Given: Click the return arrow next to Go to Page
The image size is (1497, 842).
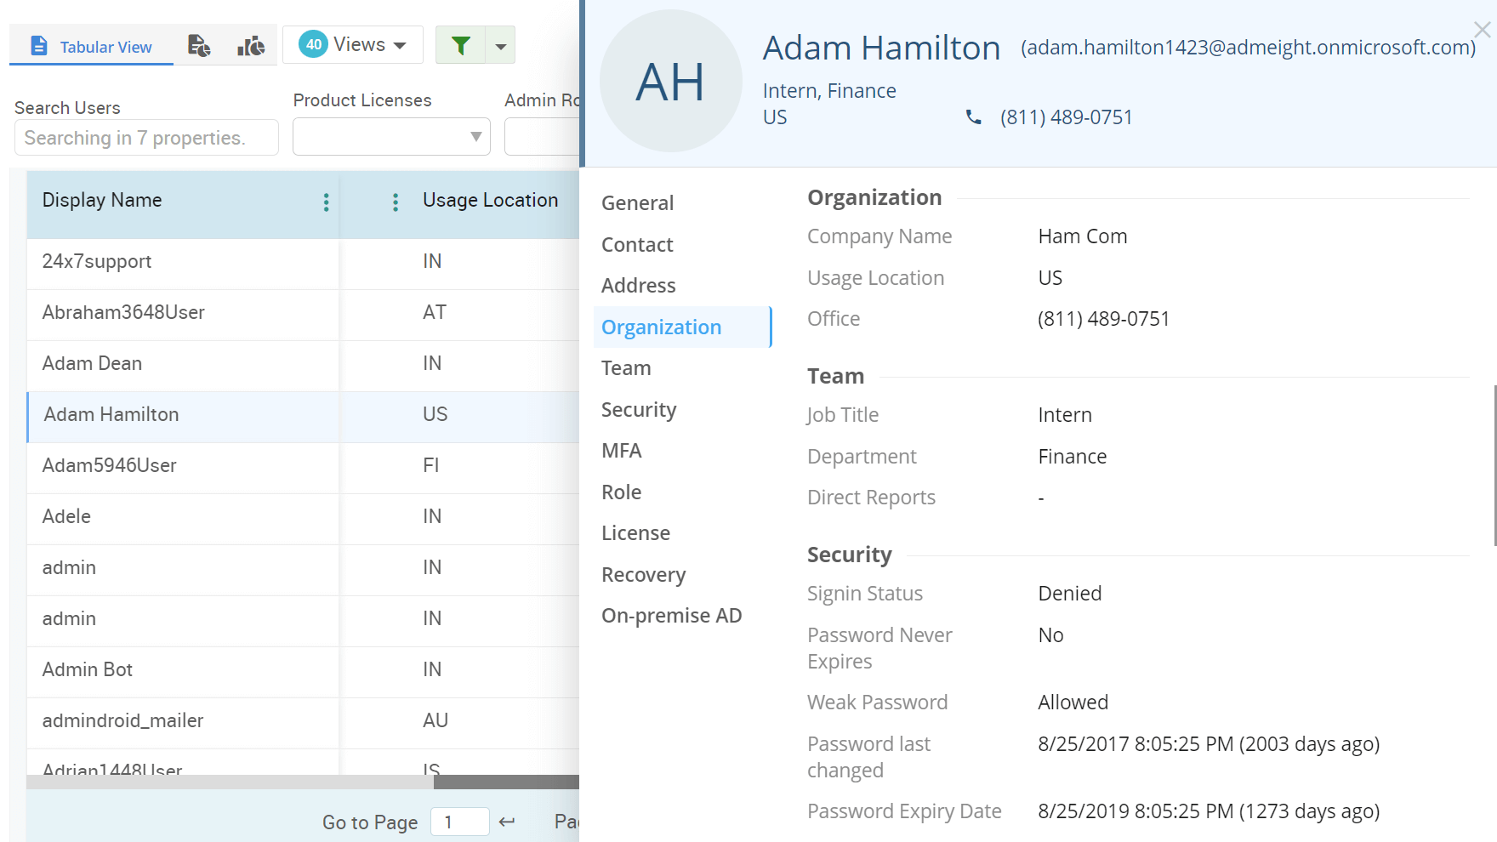Looking at the screenshot, I should coord(507,822).
